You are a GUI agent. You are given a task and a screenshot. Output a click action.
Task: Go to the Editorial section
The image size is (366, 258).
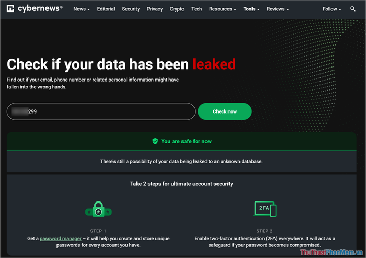(x=106, y=9)
